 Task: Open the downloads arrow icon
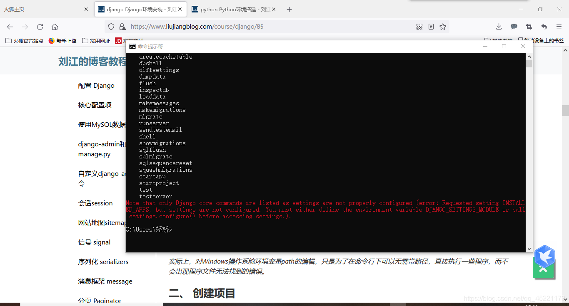[x=499, y=27]
